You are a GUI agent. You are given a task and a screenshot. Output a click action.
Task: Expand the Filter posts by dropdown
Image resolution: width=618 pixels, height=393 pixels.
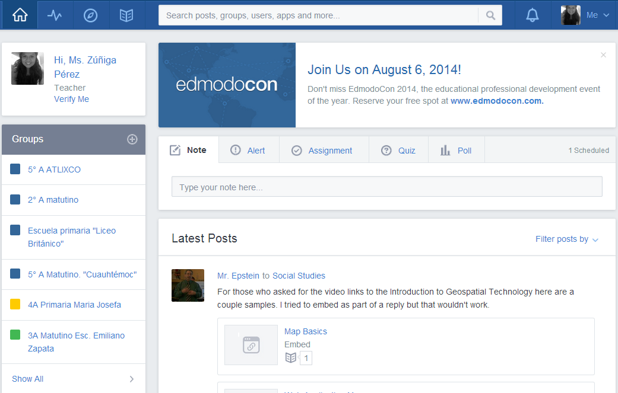[x=567, y=239]
